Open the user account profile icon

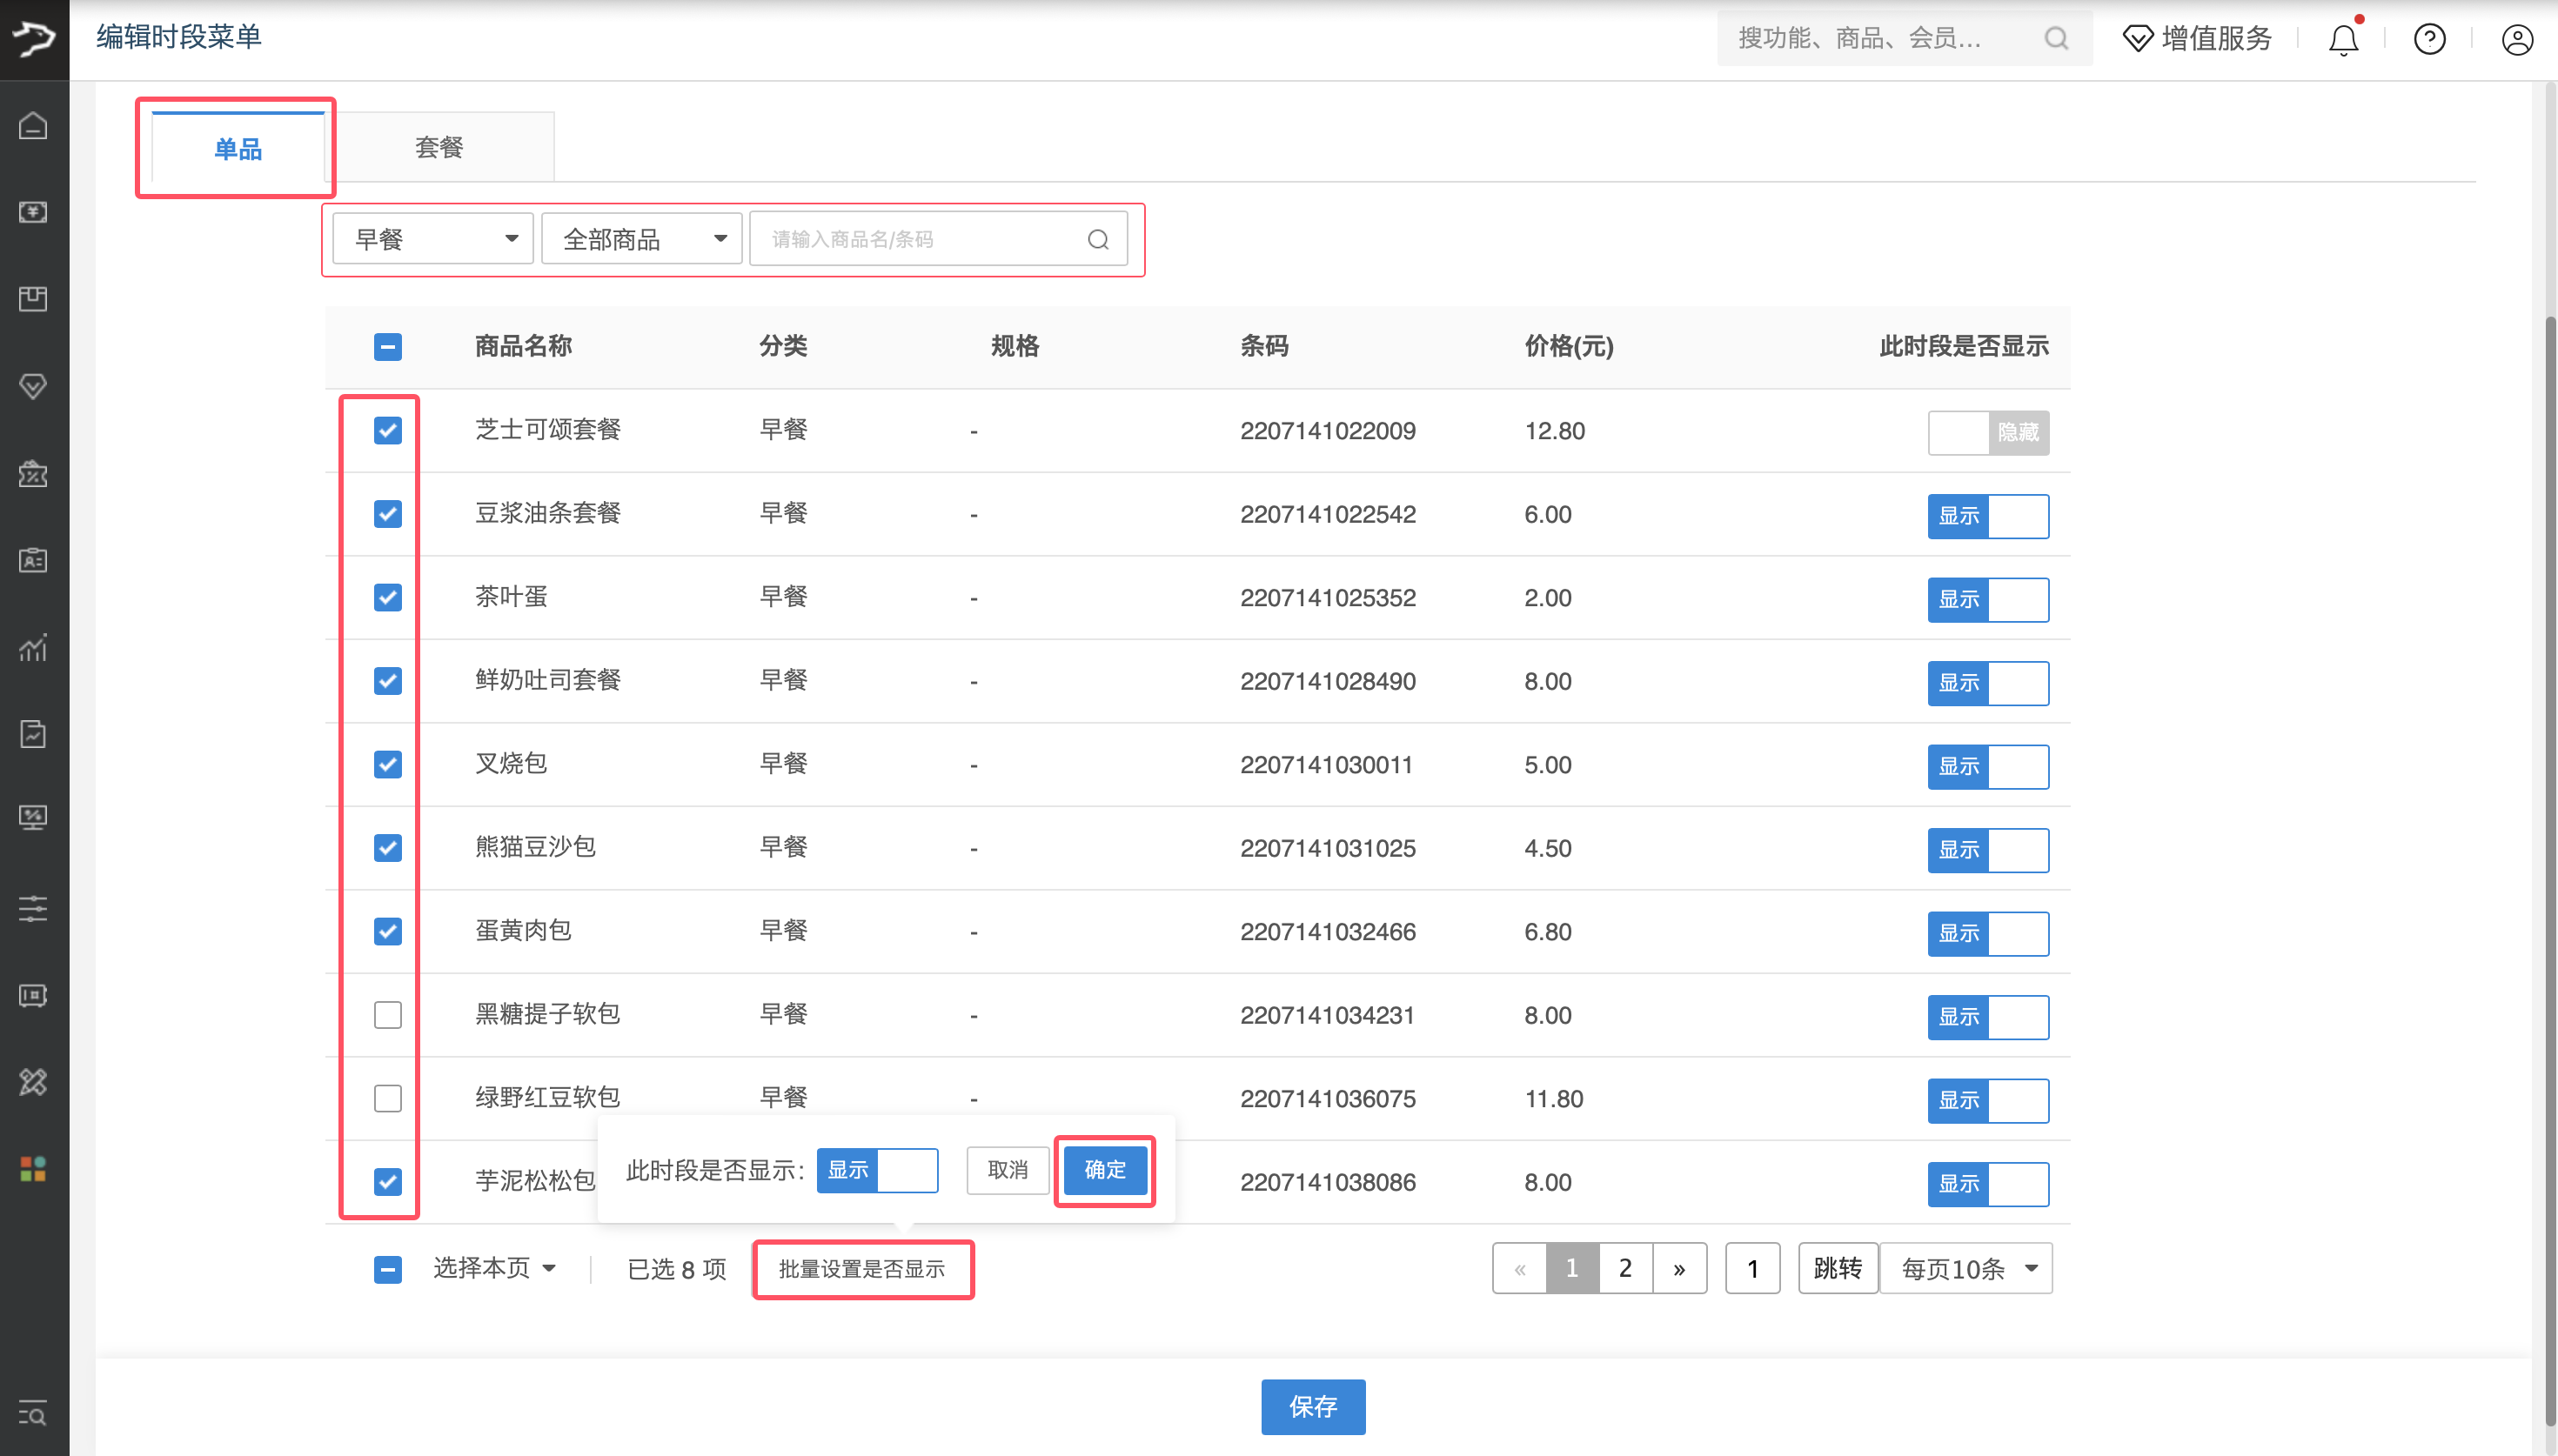2516,39
